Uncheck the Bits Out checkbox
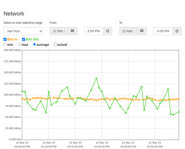This screenshot has width=185, height=149. pos(24,39)
